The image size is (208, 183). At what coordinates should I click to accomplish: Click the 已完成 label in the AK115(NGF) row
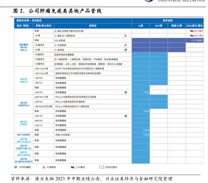(x=146, y=135)
